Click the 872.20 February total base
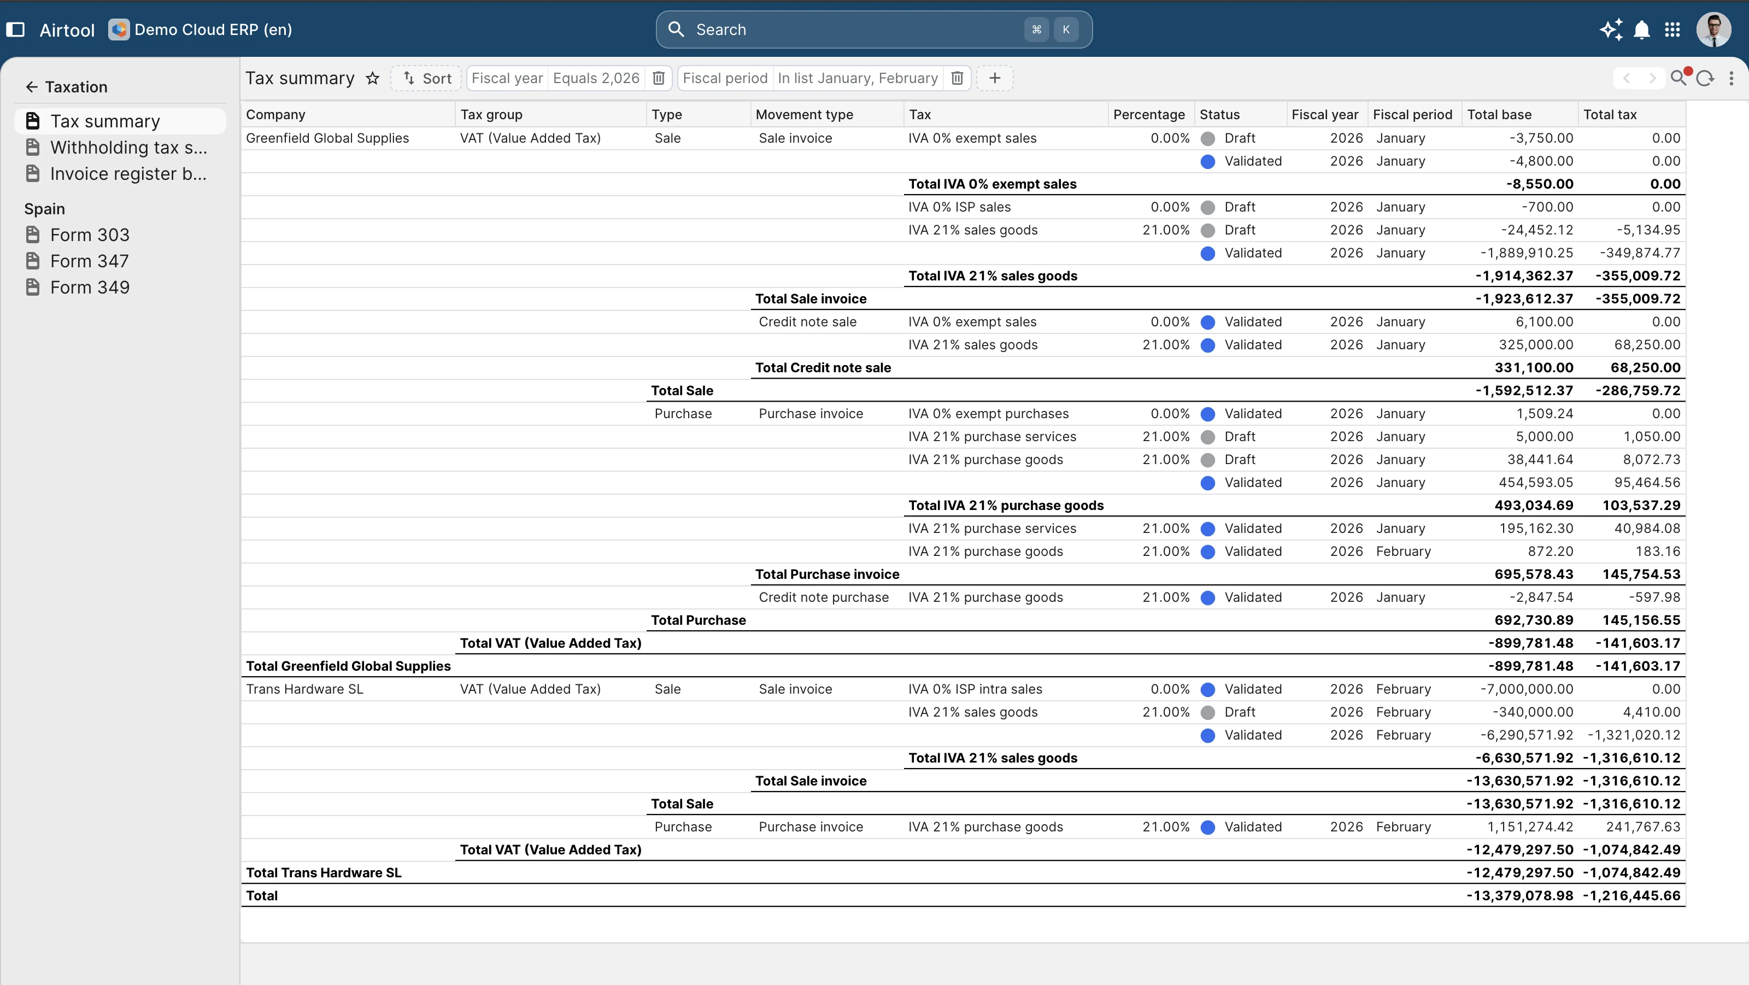Image resolution: width=1749 pixels, height=985 pixels. click(x=1550, y=551)
